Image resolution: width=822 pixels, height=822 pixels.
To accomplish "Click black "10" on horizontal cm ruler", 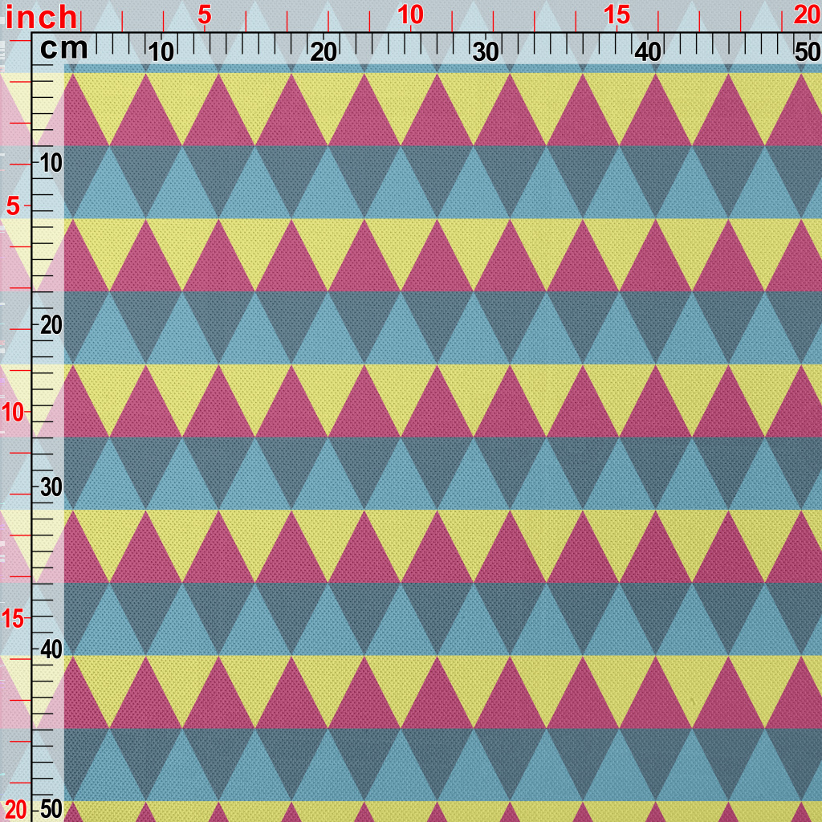I will pos(161,52).
